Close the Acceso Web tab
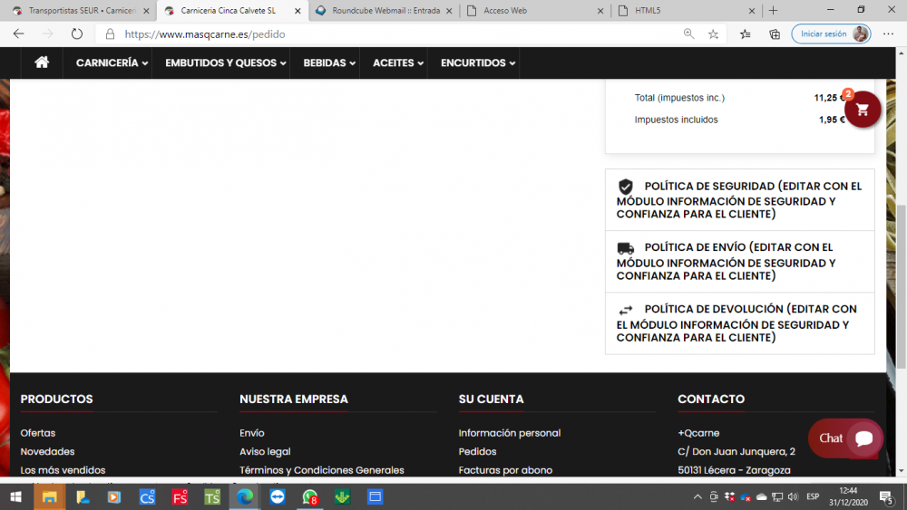This screenshot has height=510, width=907. (x=600, y=10)
